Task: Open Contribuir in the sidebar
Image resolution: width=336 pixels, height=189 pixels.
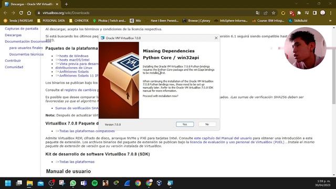Action: pos(13,61)
